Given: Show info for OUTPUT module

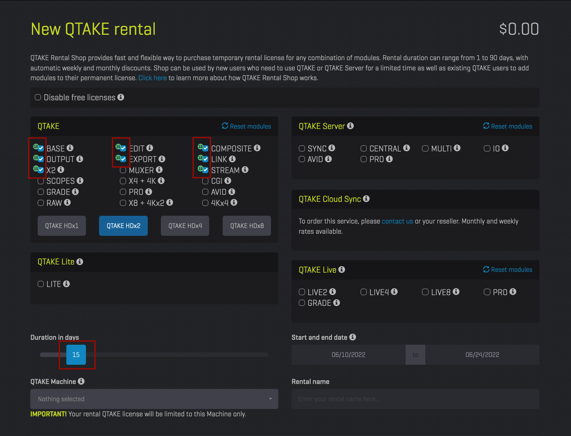Looking at the screenshot, I should point(80,159).
